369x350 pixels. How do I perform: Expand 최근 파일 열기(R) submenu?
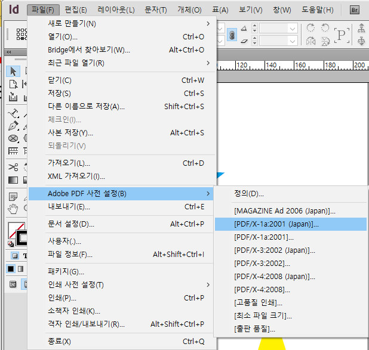pyautogui.click(x=208, y=63)
